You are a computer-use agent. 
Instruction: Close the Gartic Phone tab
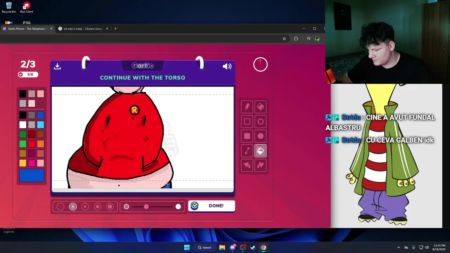[51, 29]
